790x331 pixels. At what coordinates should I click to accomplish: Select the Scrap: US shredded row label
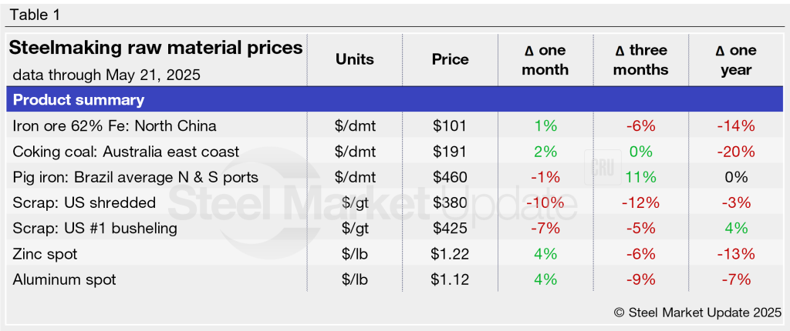point(84,203)
